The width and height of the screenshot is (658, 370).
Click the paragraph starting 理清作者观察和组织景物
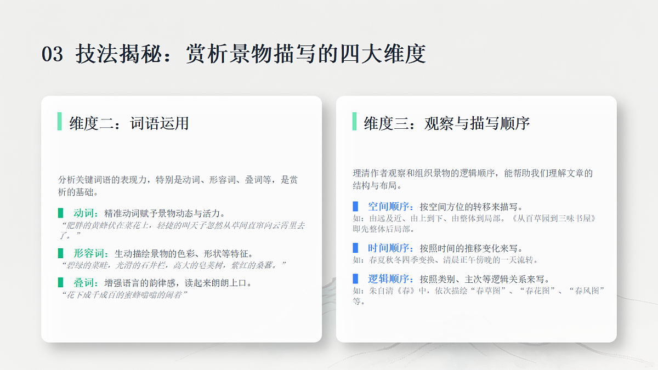pos(473,179)
